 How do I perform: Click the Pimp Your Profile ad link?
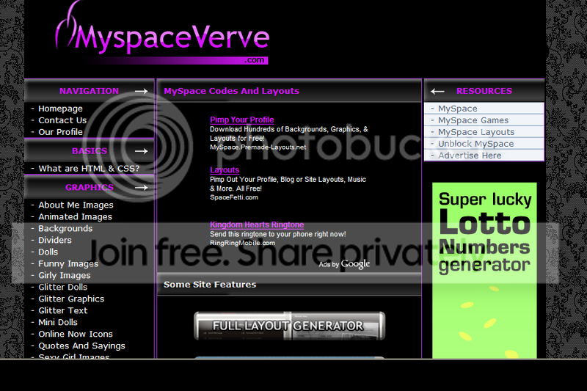click(242, 120)
